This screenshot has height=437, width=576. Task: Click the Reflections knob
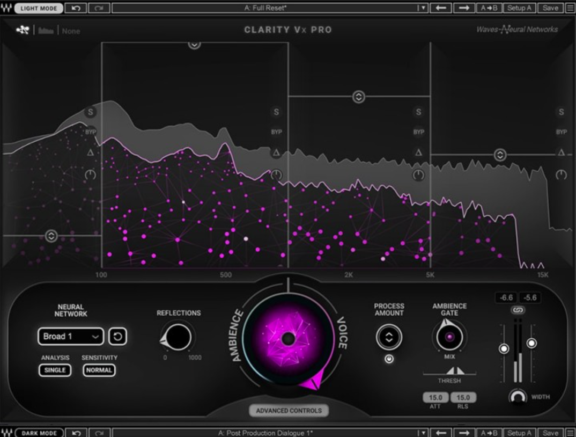click(178, 337)
